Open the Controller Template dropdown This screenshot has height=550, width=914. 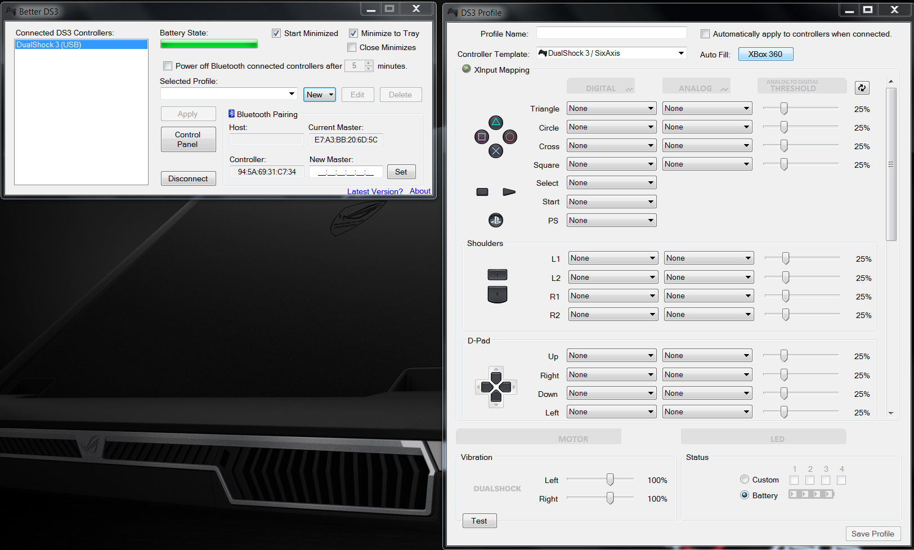[612, 53]
